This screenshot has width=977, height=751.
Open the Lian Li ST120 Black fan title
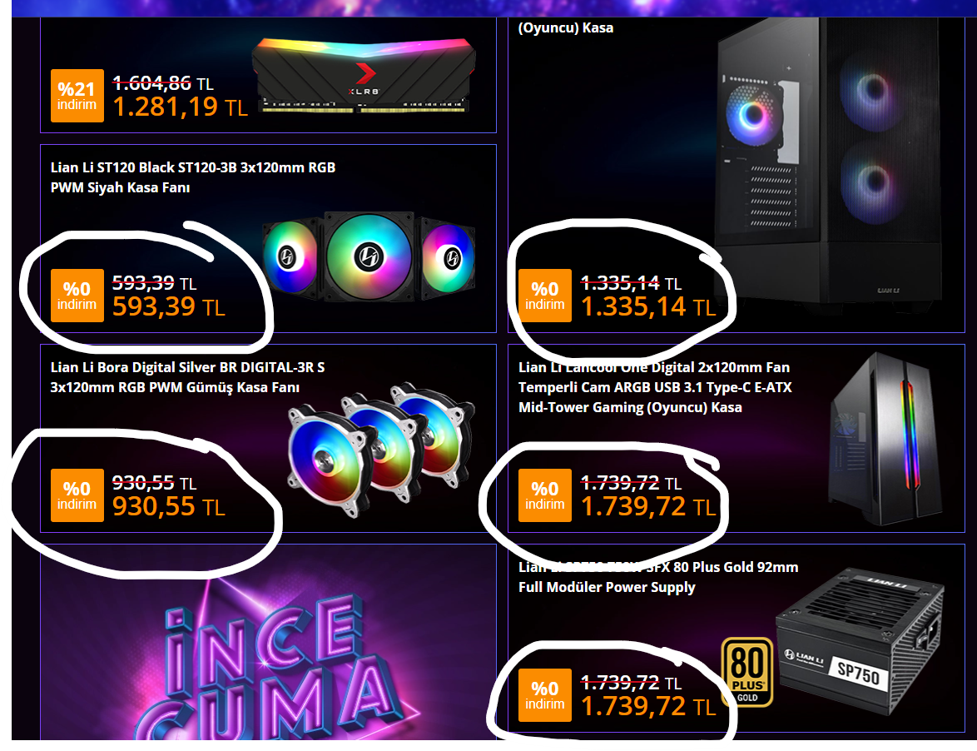(193, 177)
